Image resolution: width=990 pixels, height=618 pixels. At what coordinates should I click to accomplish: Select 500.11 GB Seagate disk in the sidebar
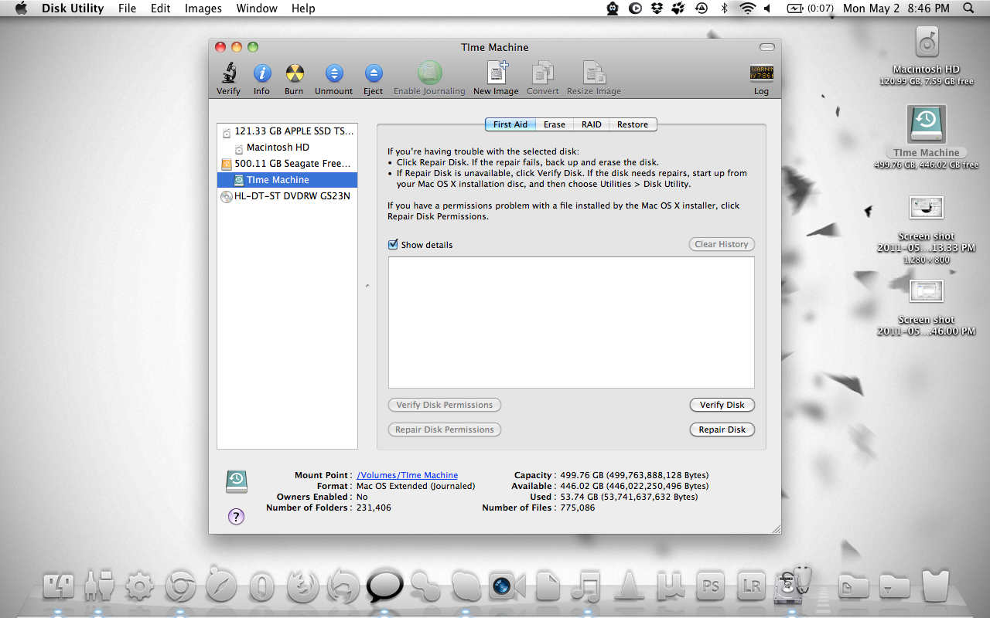[x=288, y=164]
